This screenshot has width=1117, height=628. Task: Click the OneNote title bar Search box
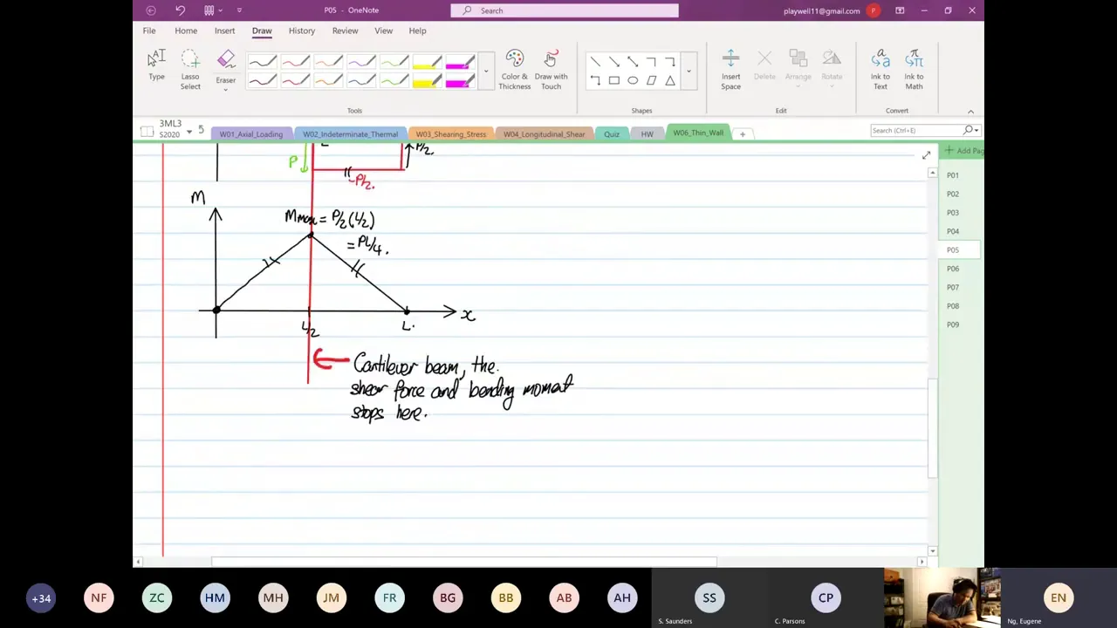(x=565, y=10)
